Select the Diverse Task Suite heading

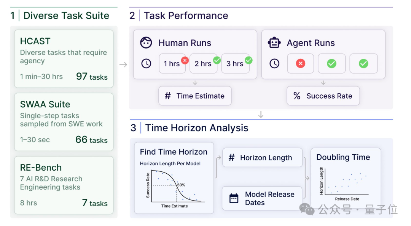tap(66, 16)
